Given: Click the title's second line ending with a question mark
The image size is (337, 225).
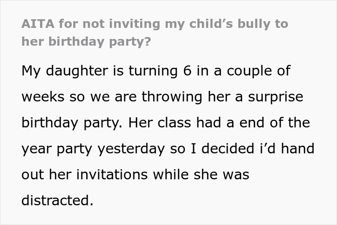Looking at the screenshot, I should (x=86, y=41).
